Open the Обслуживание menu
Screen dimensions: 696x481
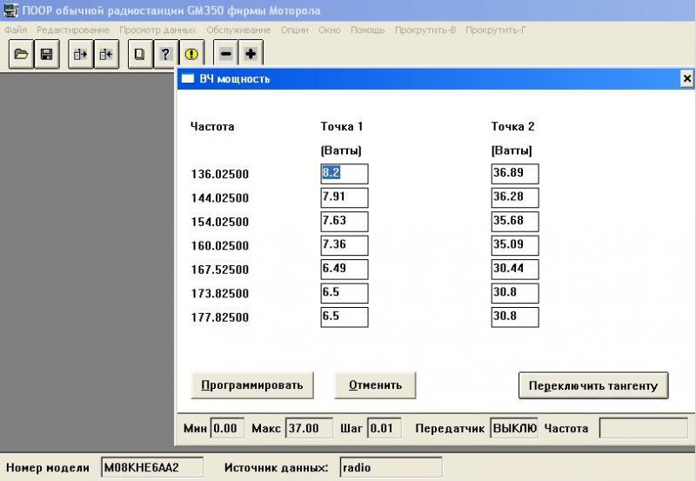[238, 30]
